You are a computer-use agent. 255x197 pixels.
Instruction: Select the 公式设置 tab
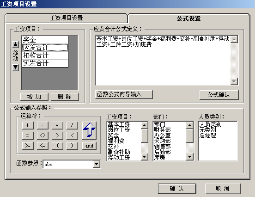[188, 18]
